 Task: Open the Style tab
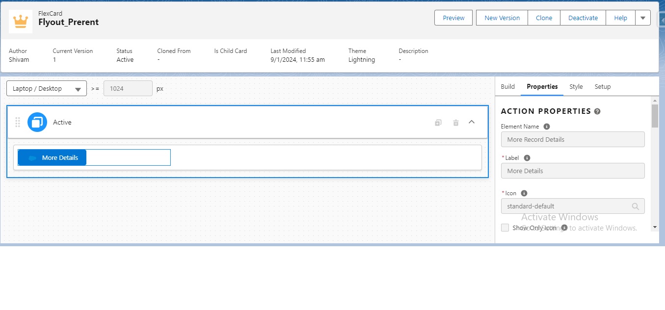pos(576,87)
